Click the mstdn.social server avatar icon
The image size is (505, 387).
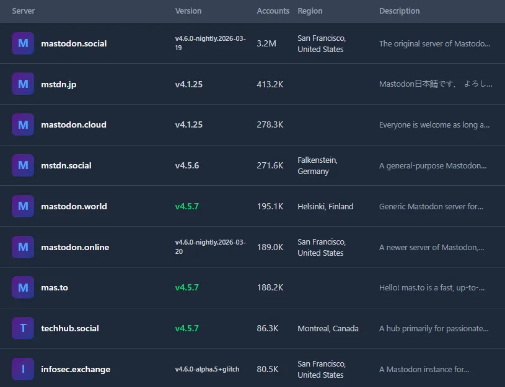coord(23,165)
